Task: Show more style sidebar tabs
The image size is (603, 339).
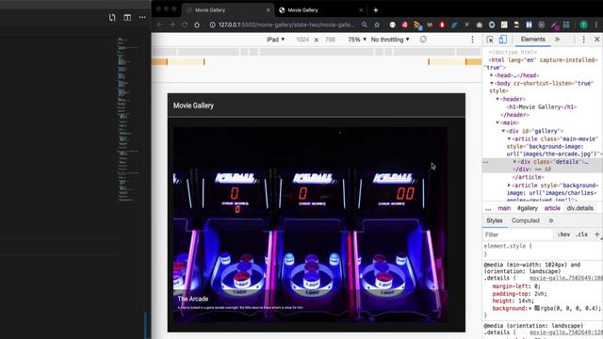Action: point(550,220)
